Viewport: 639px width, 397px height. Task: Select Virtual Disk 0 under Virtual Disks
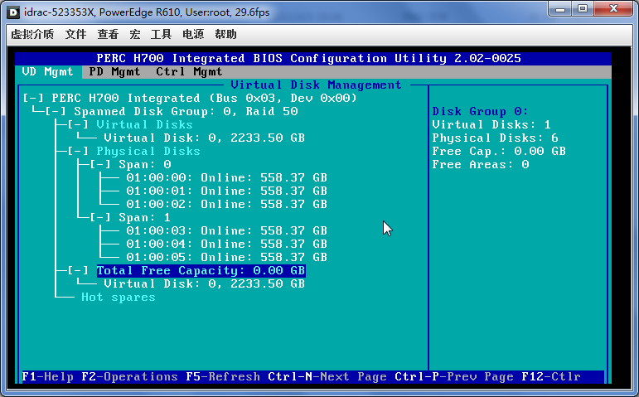[204, 138]
